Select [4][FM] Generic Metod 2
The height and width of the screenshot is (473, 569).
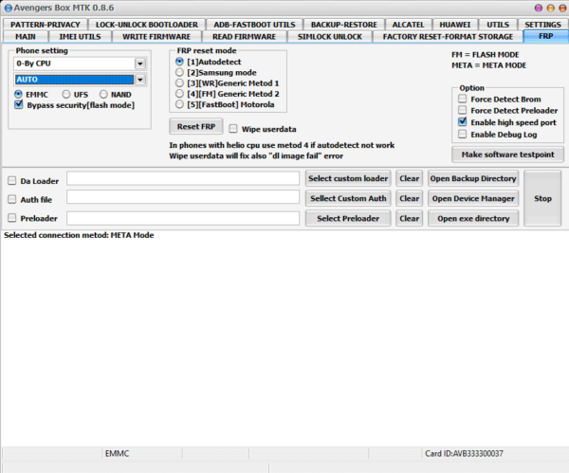pos(179,94)
